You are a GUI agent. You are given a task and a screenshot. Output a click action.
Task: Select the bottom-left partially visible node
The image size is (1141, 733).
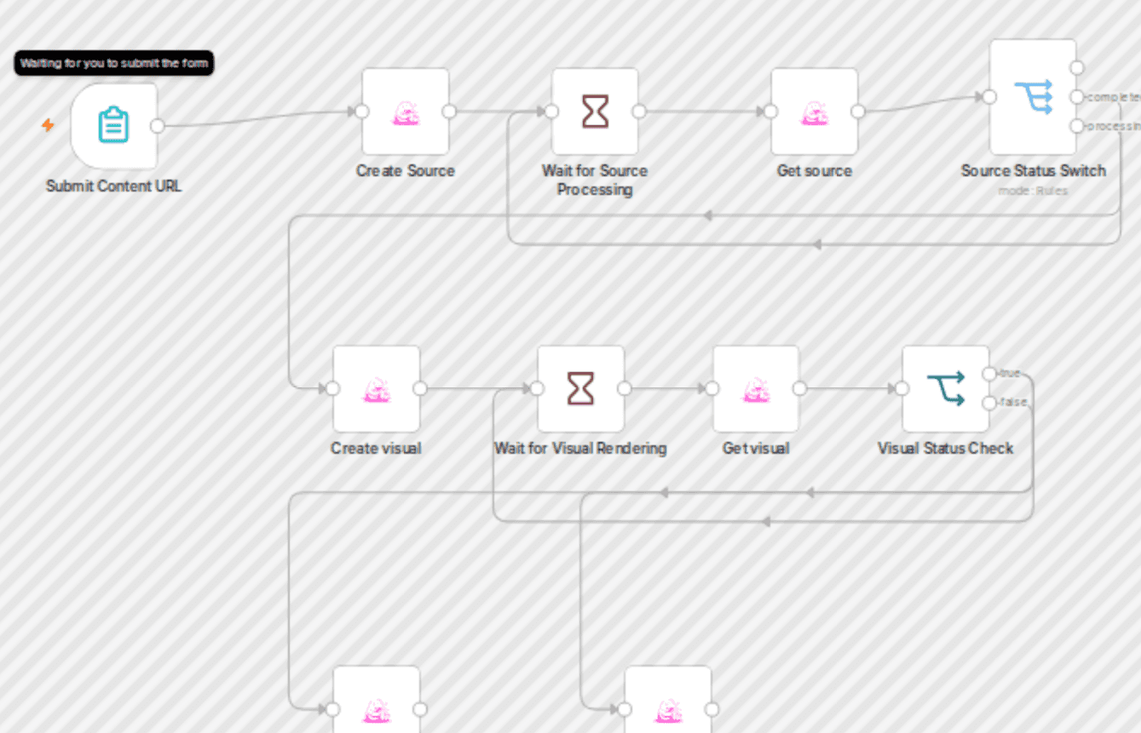pos(377,700)
